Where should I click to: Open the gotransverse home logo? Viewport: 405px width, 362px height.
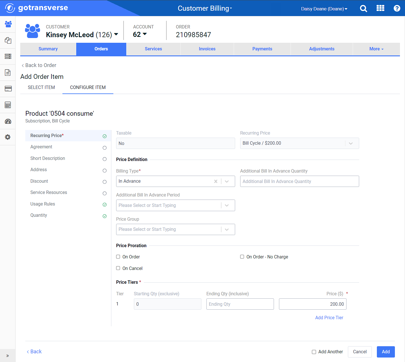tap(37, 8)
